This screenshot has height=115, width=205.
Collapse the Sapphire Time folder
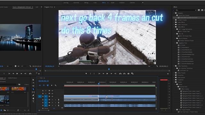tap(175, 43)
